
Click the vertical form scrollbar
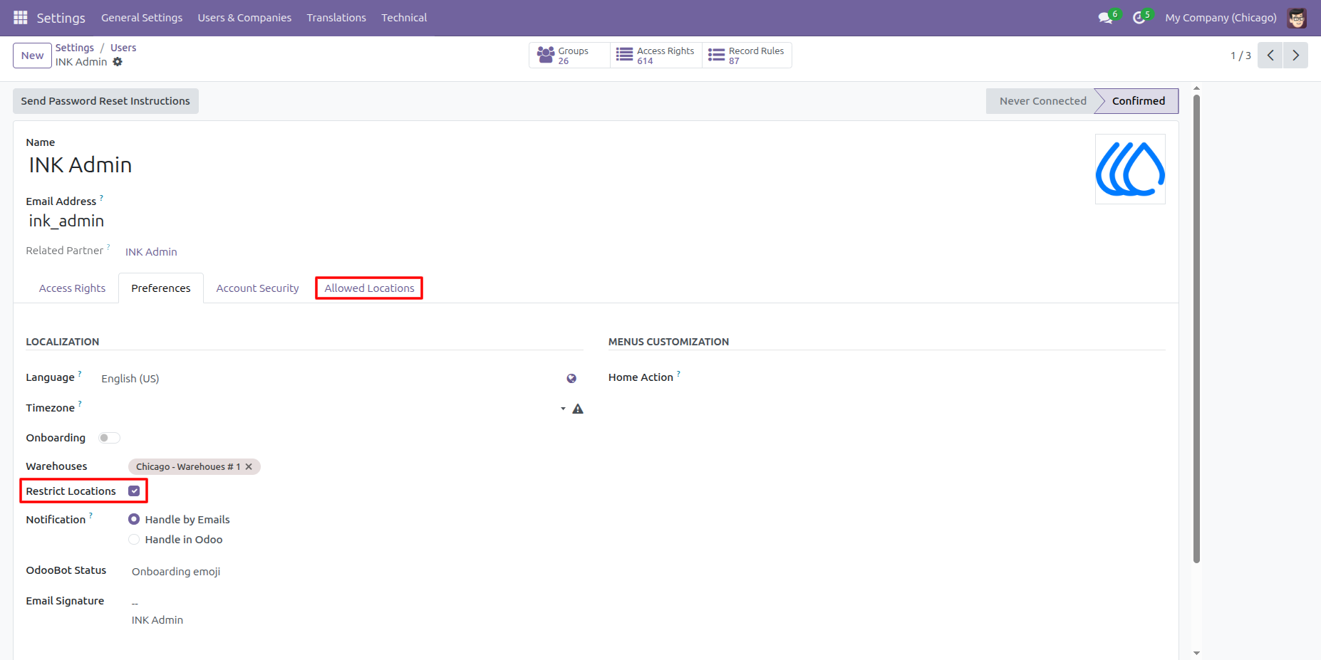1196,328
